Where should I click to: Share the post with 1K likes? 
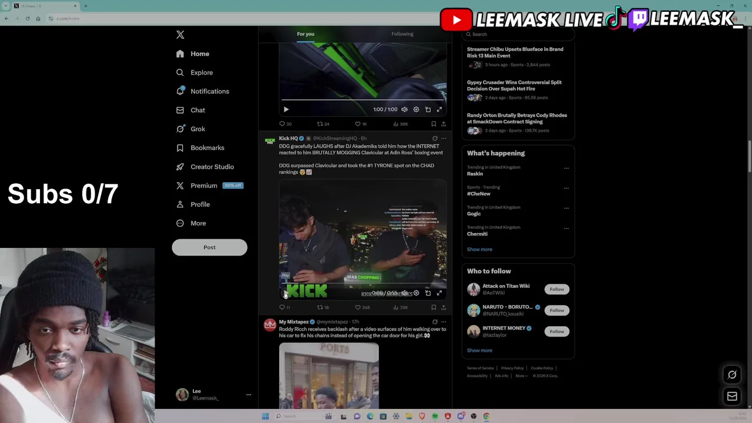point(444,124)
